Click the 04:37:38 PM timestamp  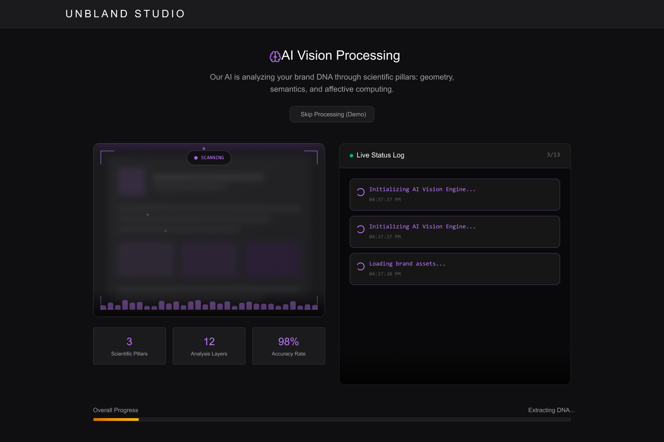(385, 274)
